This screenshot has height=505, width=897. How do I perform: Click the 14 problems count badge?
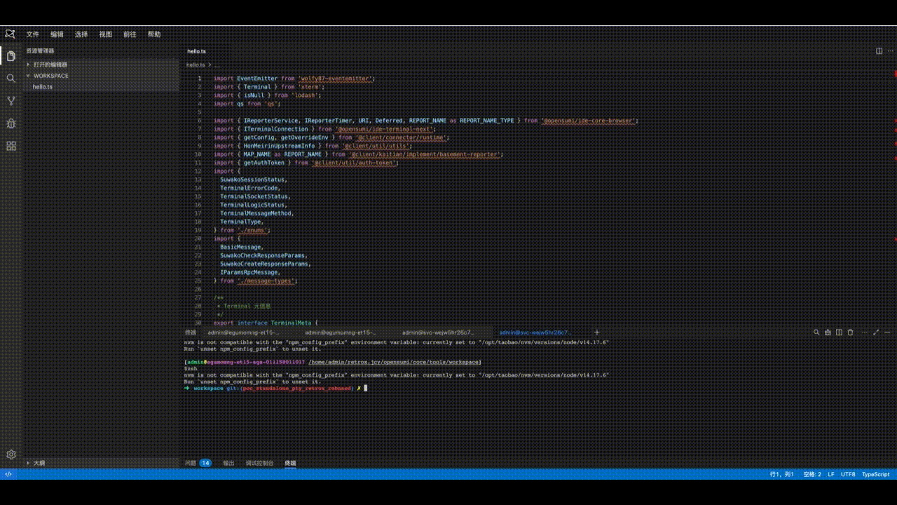(x=205, y=463)
